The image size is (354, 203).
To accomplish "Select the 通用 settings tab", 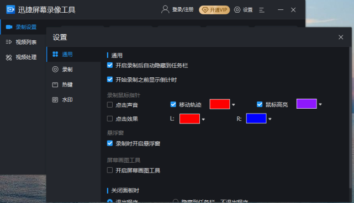I will pyautogui.click(x=73, y=55).
